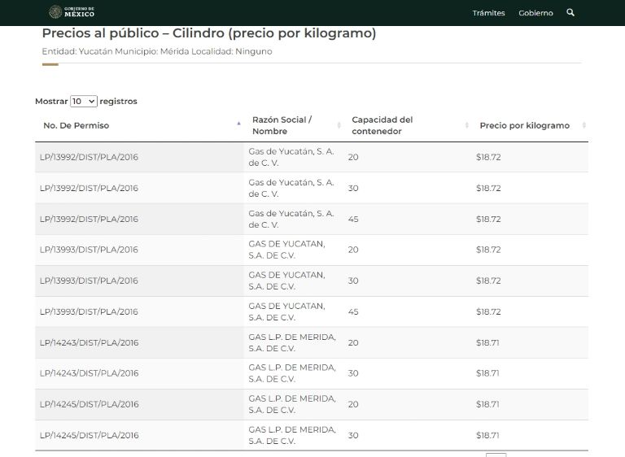Select Gas de Yucatán name in capacity 20 row
This screenshot has height=457, width=625.
point(291,157)
